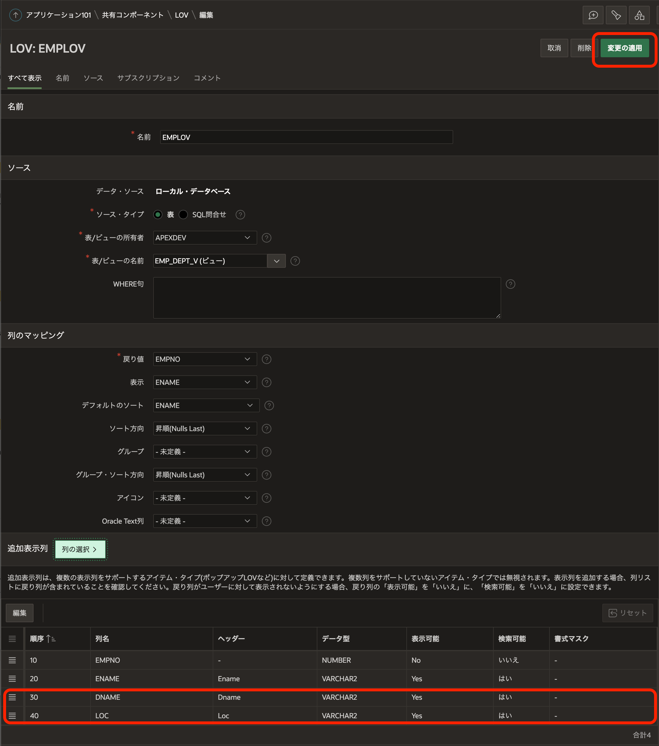The image size is (659, 746).
Task: Switch to コメント tab
Action: pos(207,78)
